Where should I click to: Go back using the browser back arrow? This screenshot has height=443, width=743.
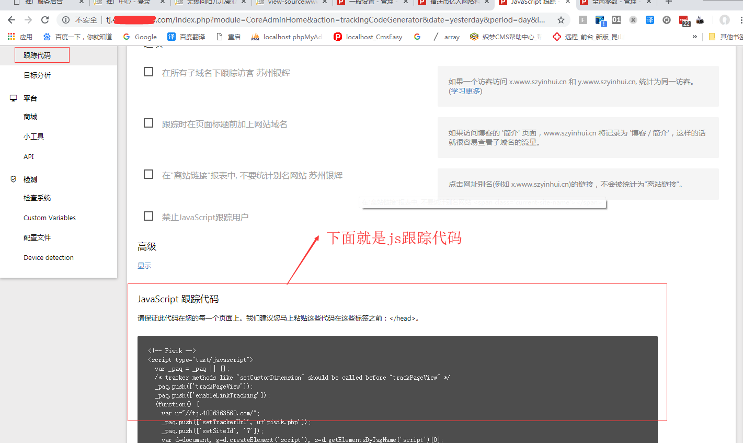(x=12, y=20)
